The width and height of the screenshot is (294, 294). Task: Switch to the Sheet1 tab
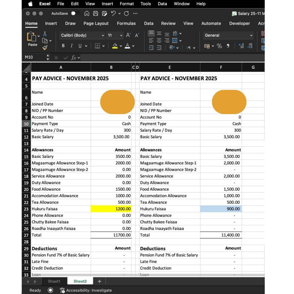[54, 281]
